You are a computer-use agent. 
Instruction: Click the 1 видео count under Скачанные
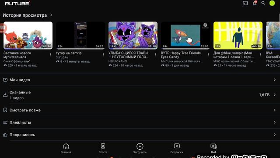[17, 98]
